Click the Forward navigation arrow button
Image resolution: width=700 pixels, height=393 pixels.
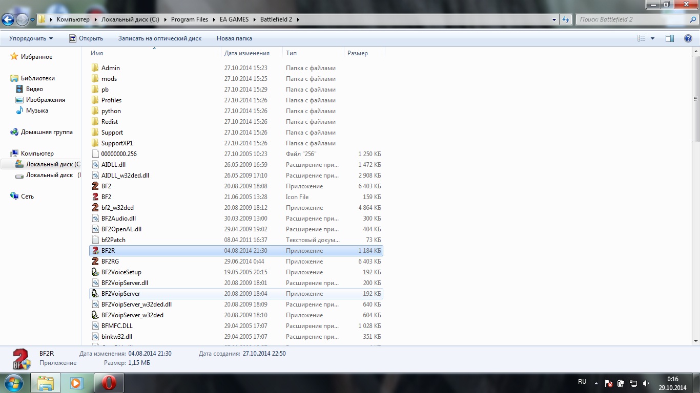coord(22,19)
